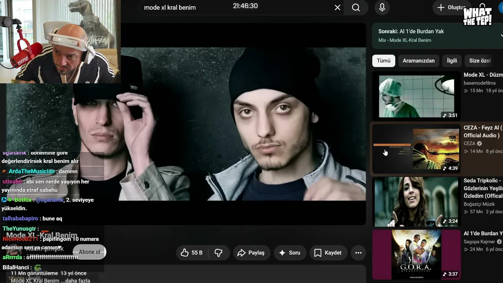Open the Soru ask button

click(x=289, y=253)
